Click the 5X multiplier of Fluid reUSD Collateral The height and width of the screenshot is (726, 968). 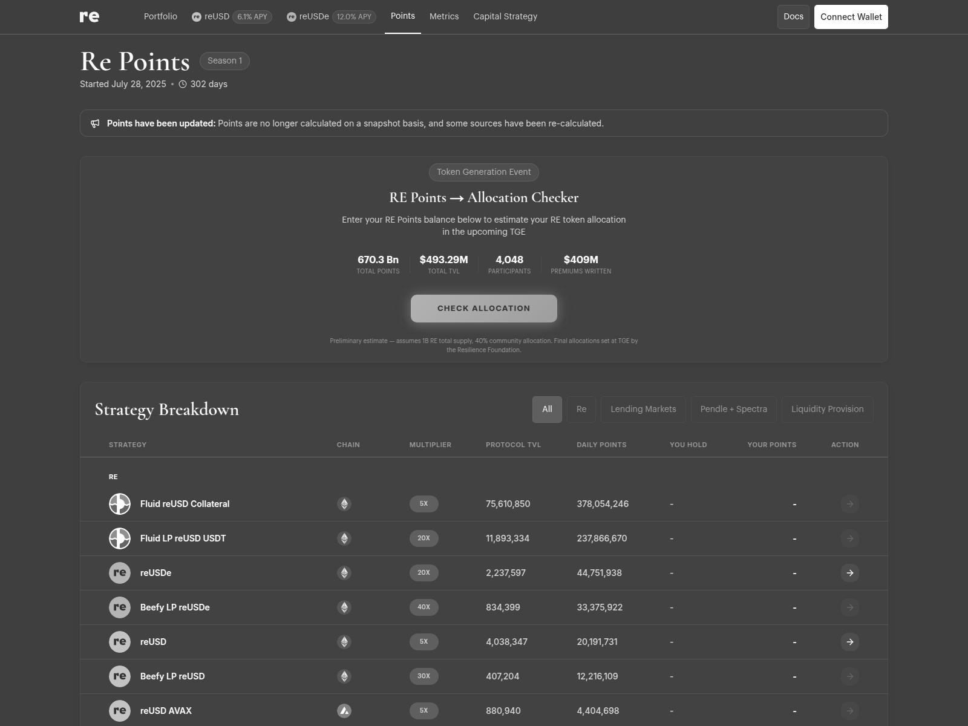click(424, 504)
